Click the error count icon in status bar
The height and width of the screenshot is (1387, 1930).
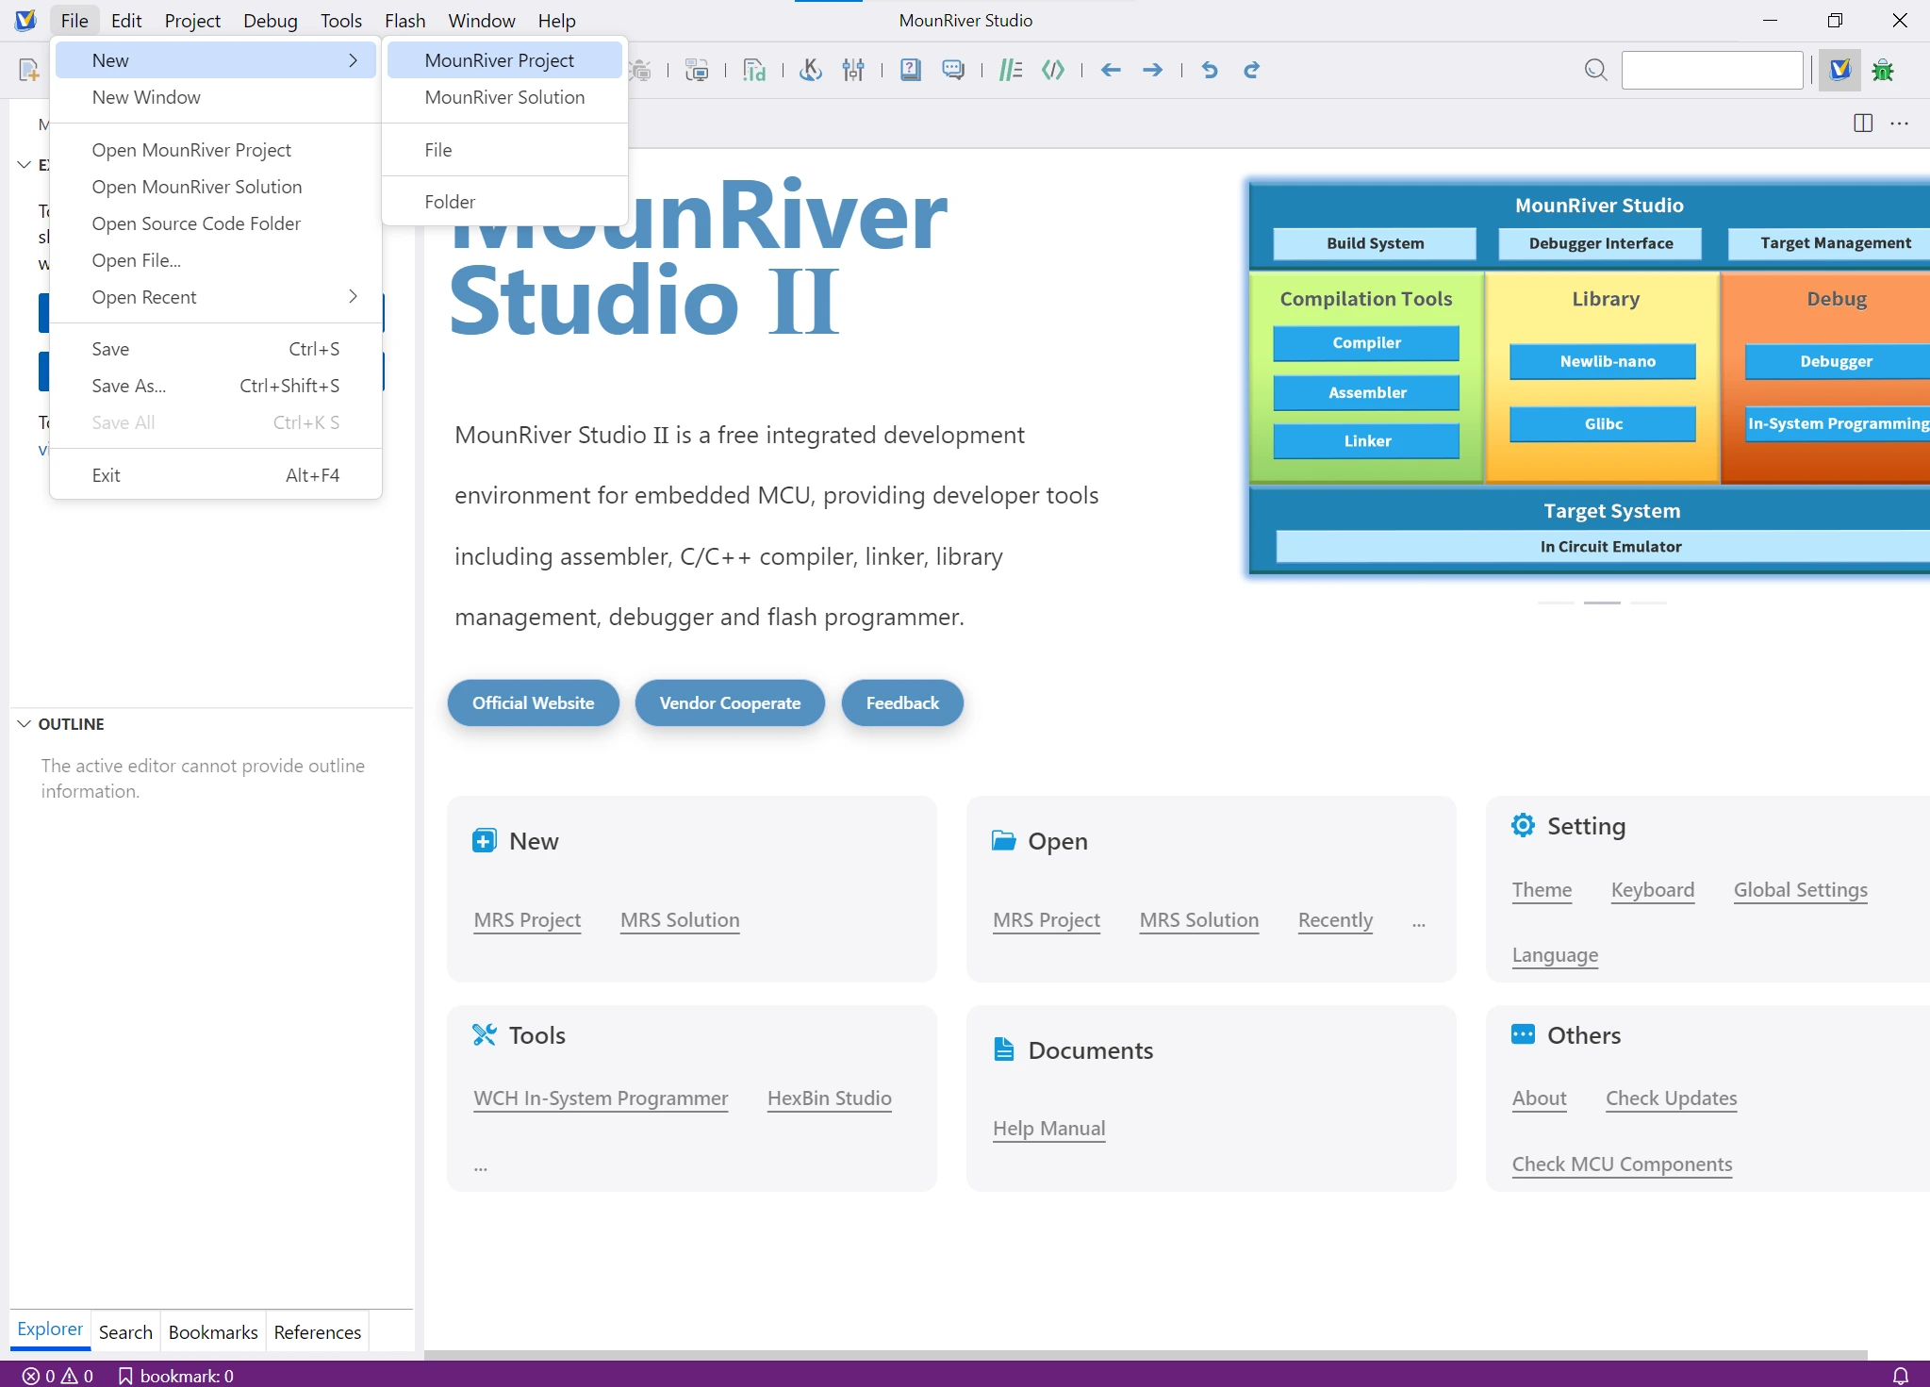point(30,1376)
